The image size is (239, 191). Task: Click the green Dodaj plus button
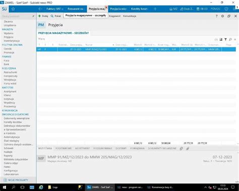pyautogui.click(x=43, y=16)
